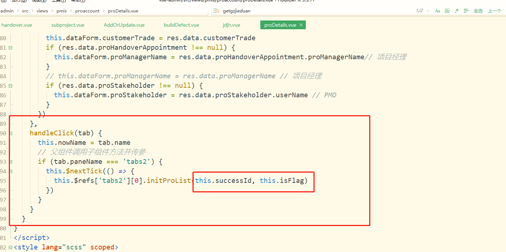Click the initProList method call
The height and width of the screenshot is (252, 506).
pos(169,181)
